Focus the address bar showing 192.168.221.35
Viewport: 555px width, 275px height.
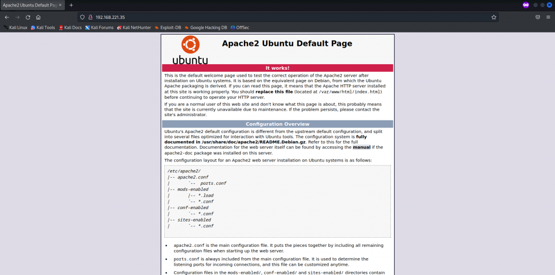287,17
